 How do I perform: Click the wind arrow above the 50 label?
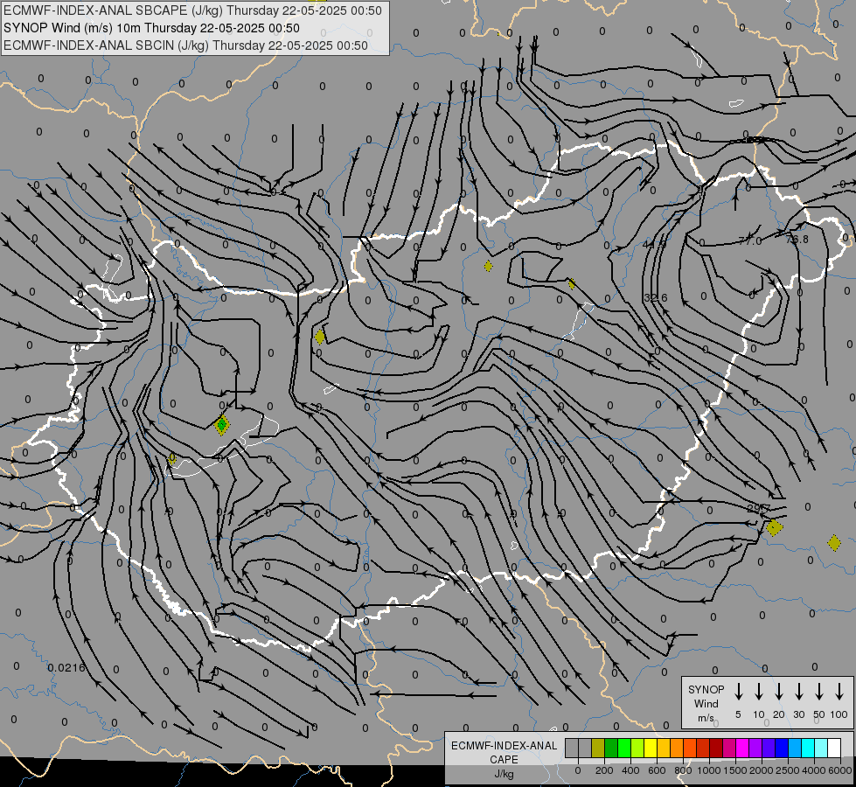(x=819, y=691)
